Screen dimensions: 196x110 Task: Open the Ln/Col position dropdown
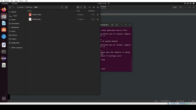click(x=183, y=101)
